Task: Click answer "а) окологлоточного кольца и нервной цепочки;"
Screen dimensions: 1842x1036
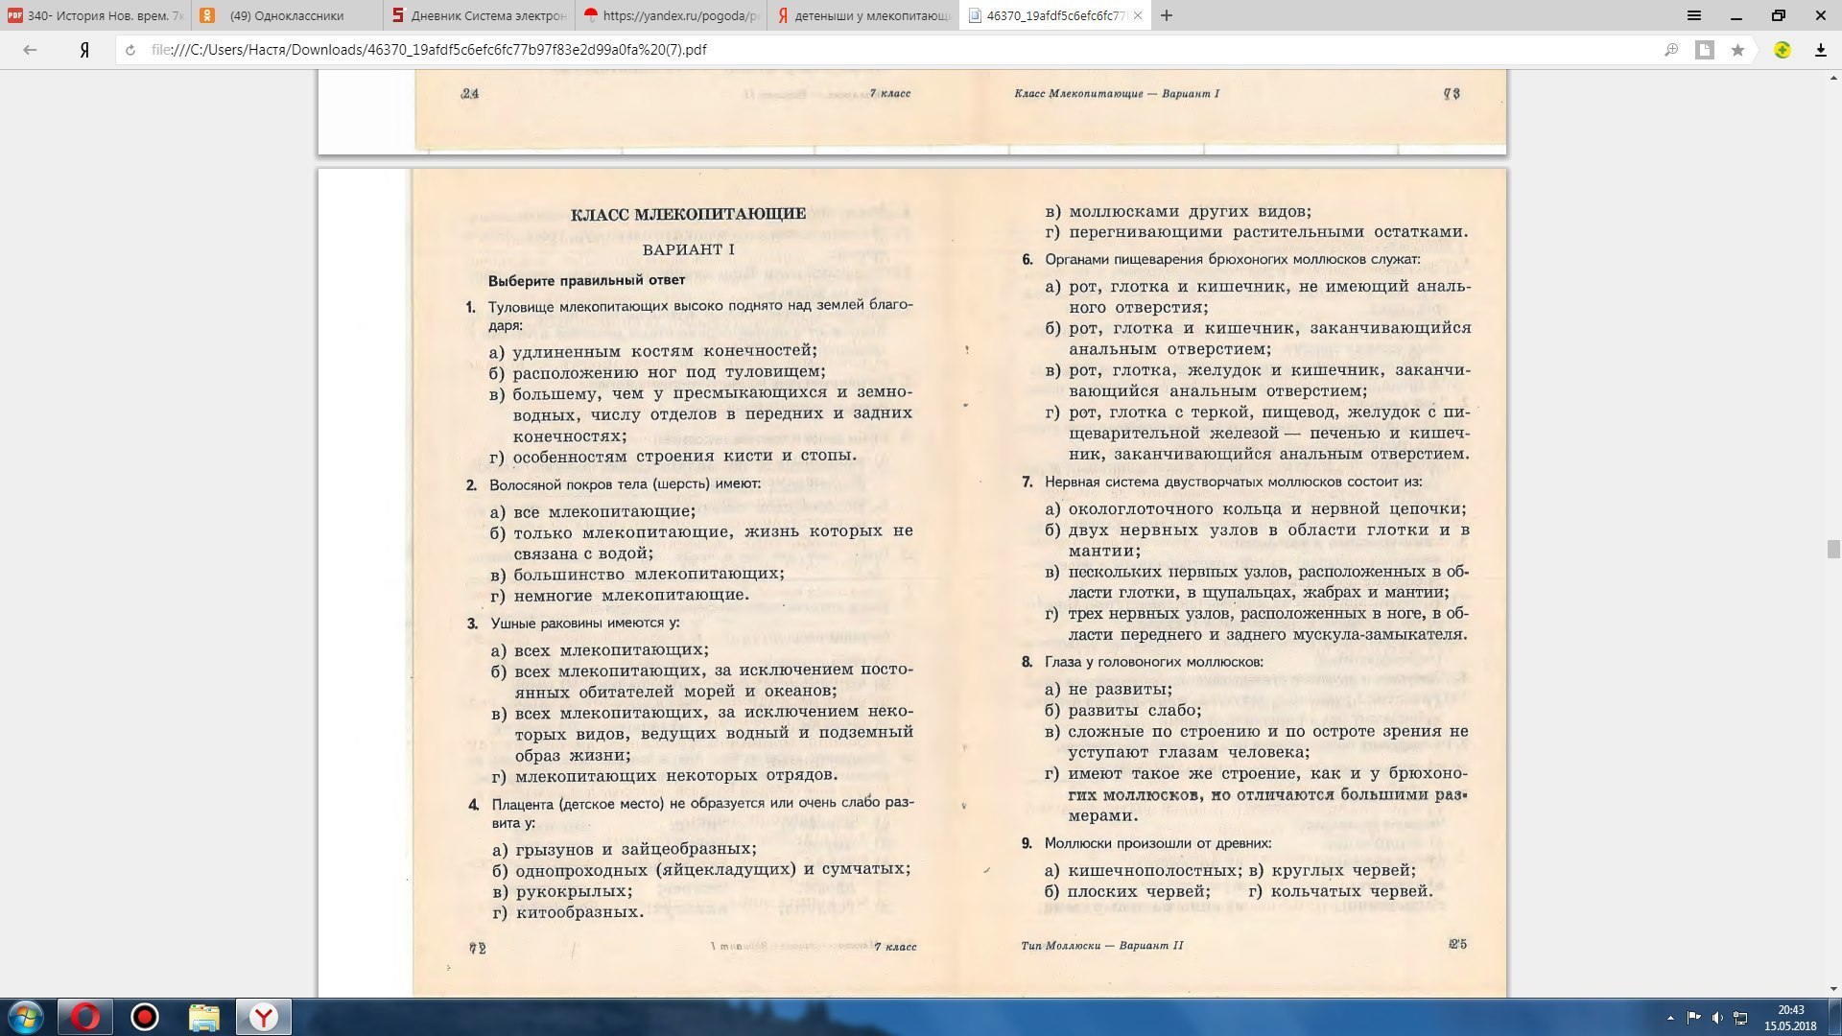Action: click(1256, 509)
